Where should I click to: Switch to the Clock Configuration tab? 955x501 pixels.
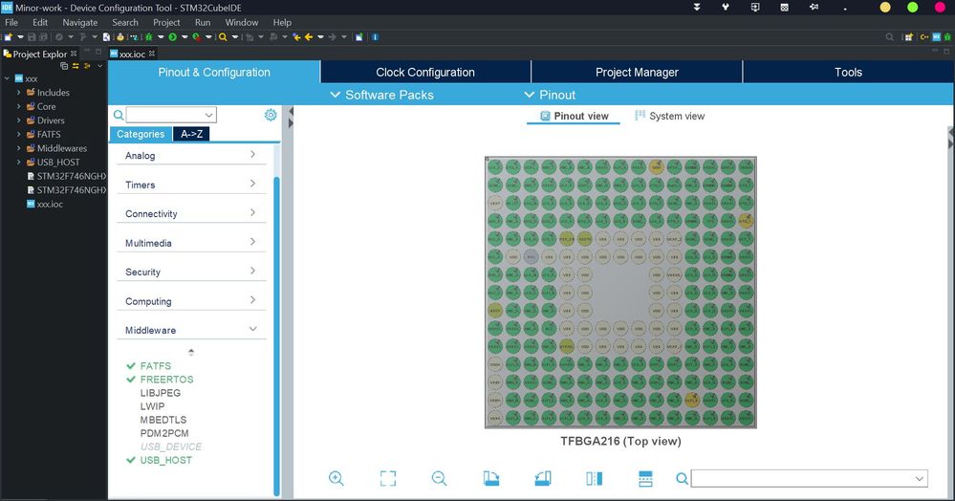[425, 72]
